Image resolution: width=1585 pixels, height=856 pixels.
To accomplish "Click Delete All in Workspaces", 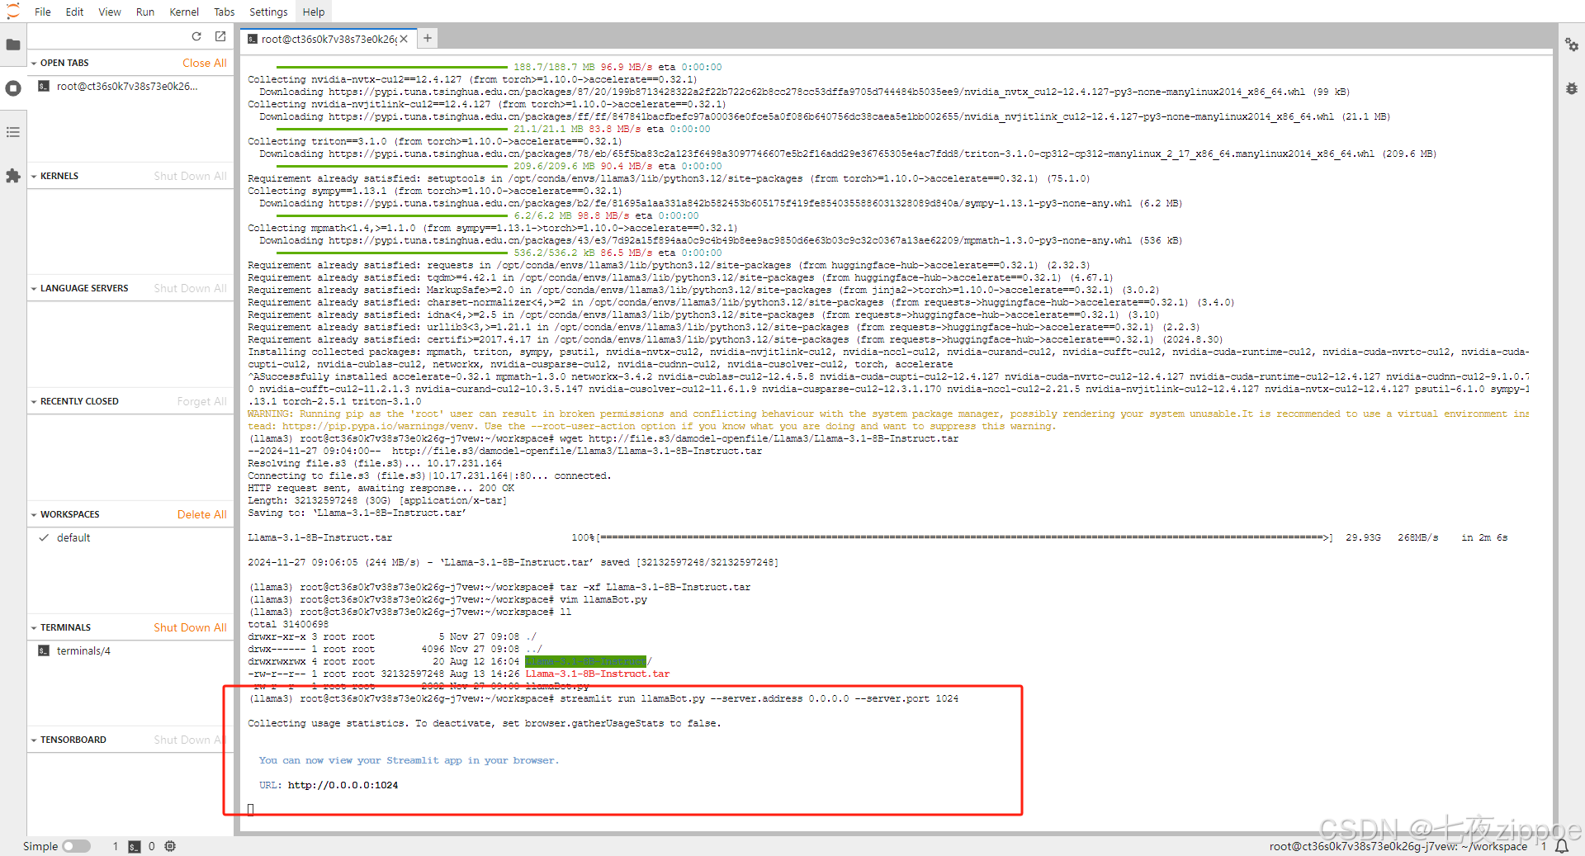I will (x=202, y=514).
